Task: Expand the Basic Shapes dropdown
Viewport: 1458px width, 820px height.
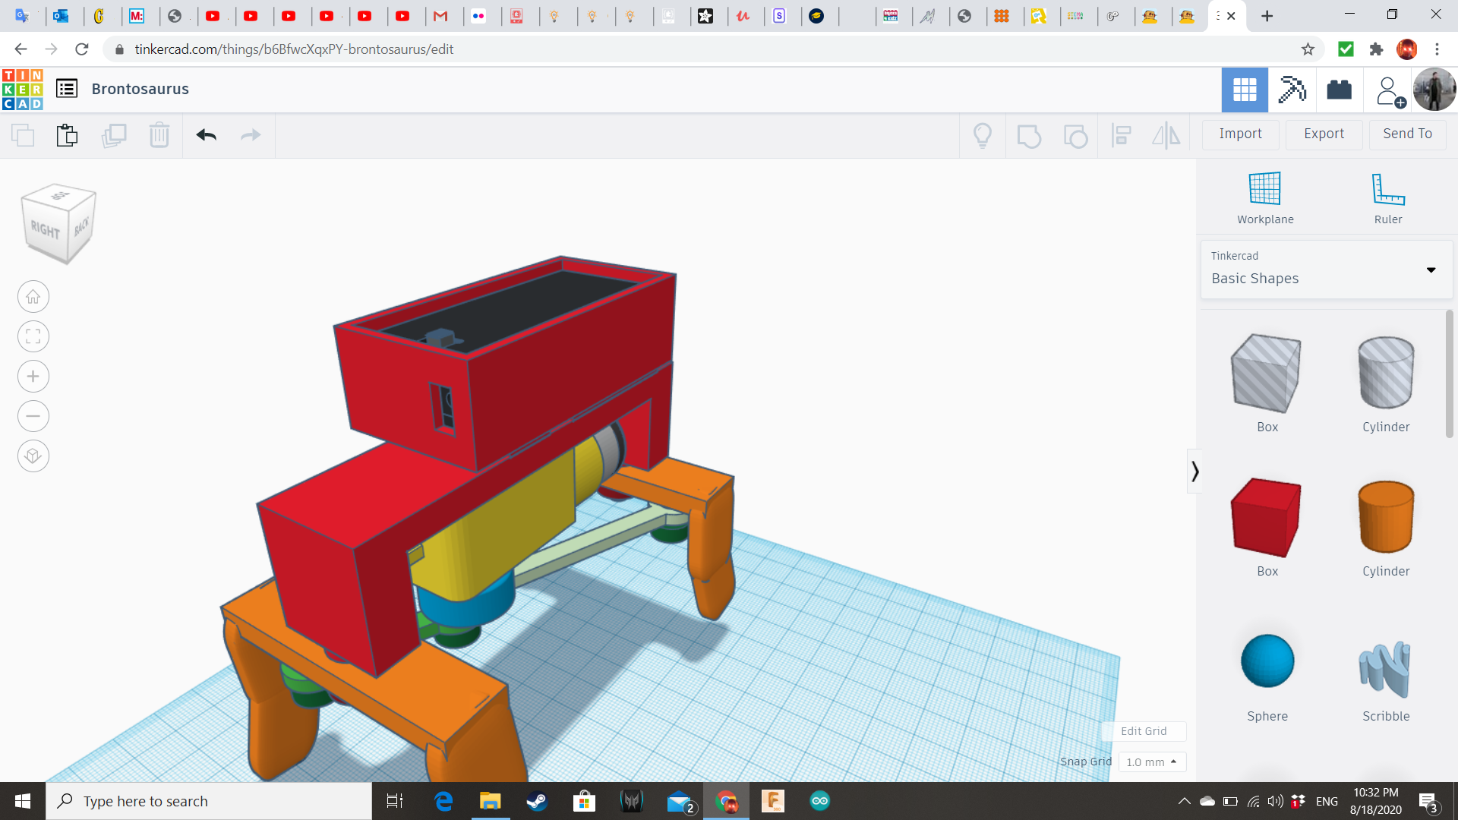Action: tap(1431, 270)
